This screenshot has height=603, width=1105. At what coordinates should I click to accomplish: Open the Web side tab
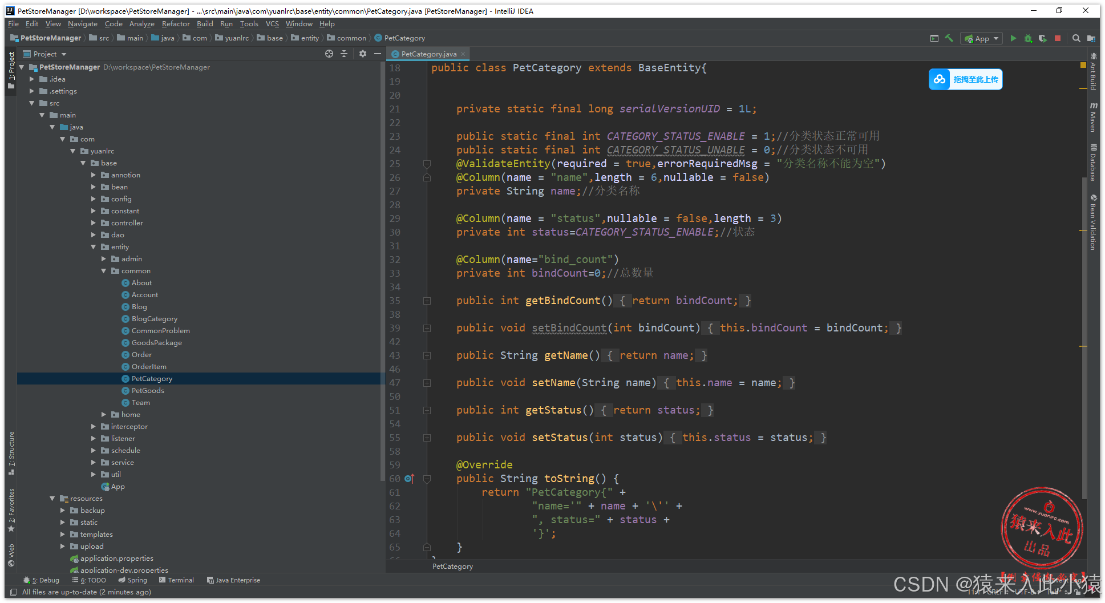pos(11,555)
